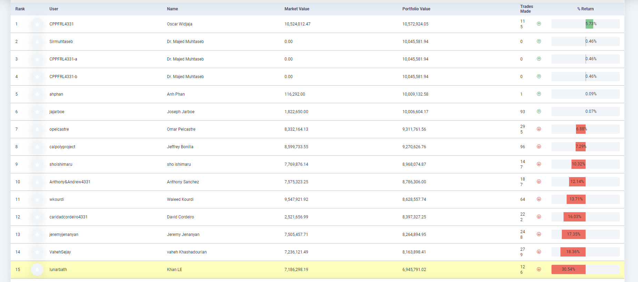Click the name Anthony Sanchez
This screenshot has width=638, height=282.
point(183,182)
